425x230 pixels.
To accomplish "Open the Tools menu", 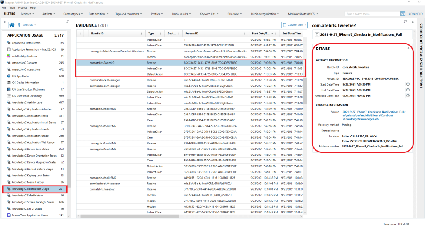I will click(12, 7).
